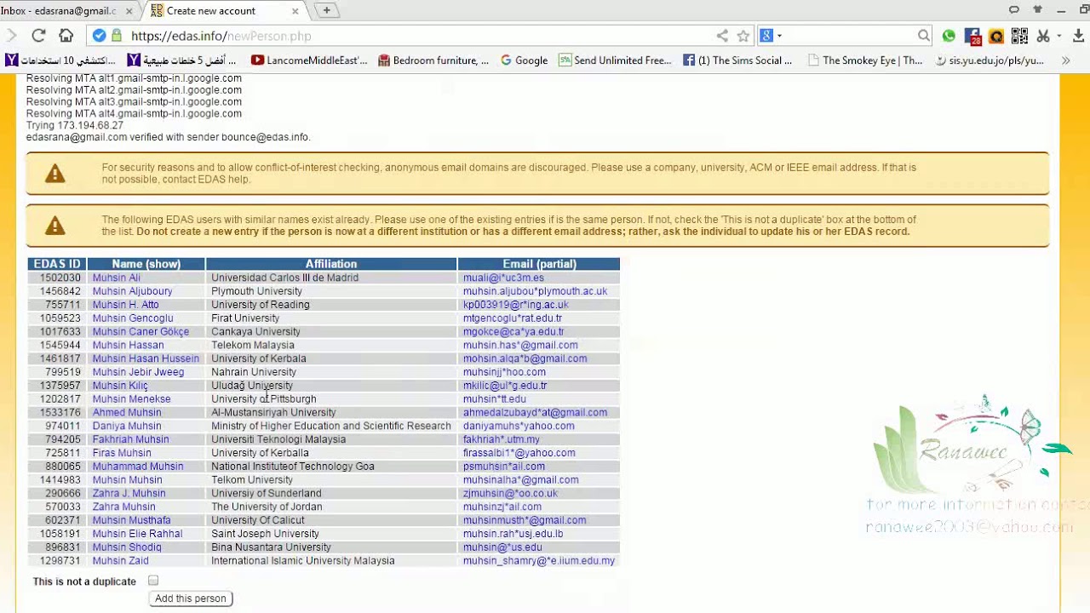The image size is (1090, 613).
Task: Click in the browser search box
Action: [x=847, y=36]
